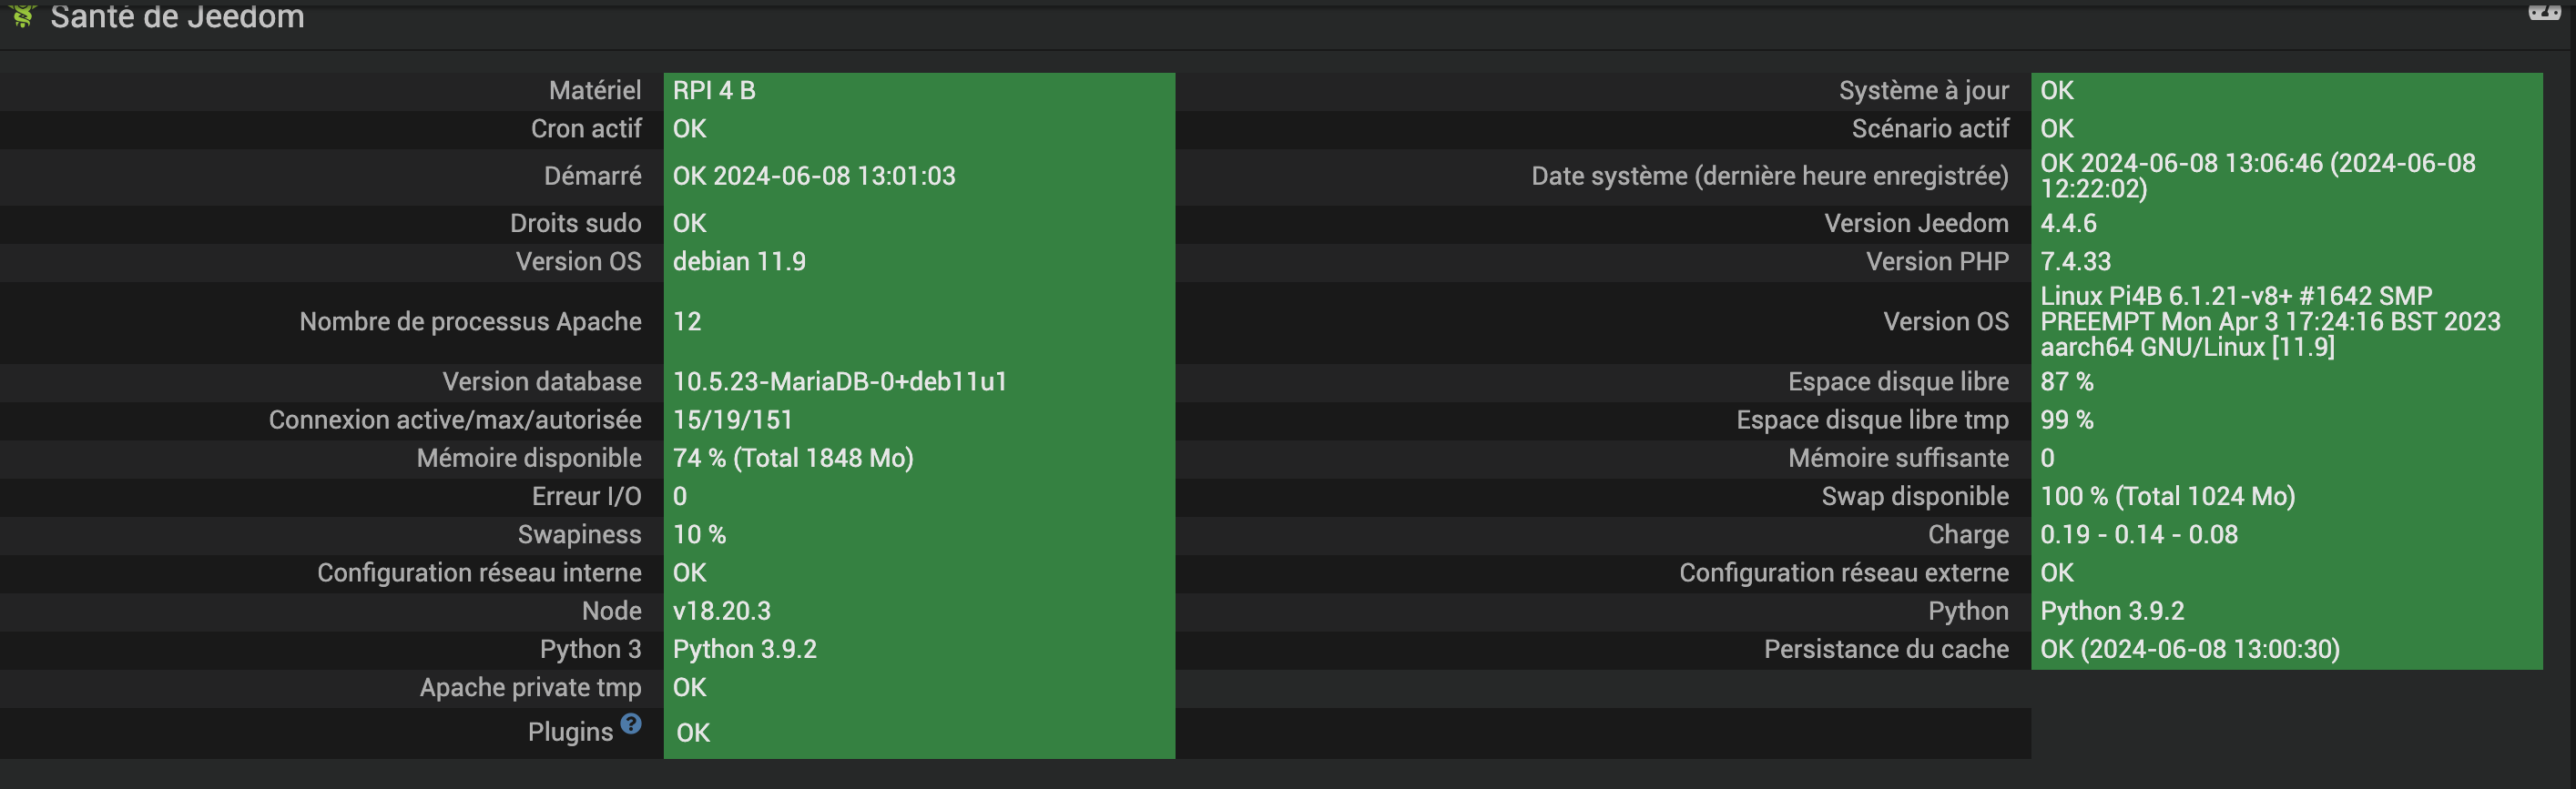Click the Version PHP 7.4.33 value
This screenshot has height=789, width=2576.
tap(2075, 262)
